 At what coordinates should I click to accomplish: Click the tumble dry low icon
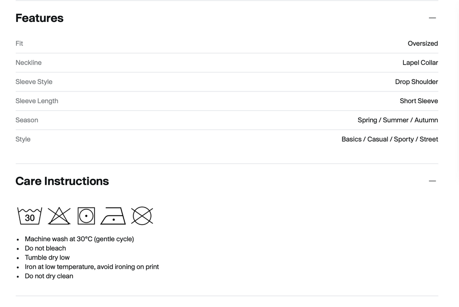[x=87, y=216]
